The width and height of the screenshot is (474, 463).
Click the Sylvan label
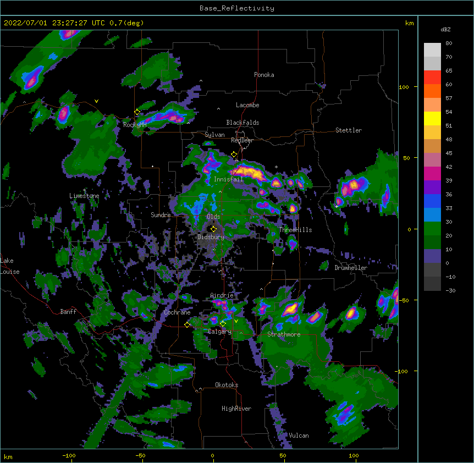pyautogui.click(x=214, y=135)
